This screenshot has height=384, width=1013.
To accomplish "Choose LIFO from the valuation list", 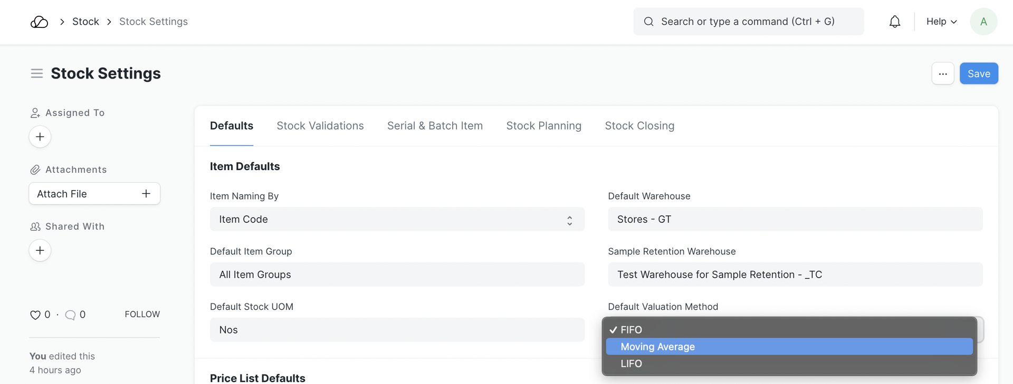I will click(x=631, y=363).
